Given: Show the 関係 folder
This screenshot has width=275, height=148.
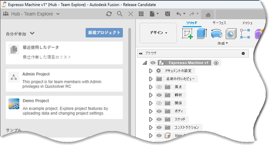Looking at the screenshot, I should tap(159, 103).
